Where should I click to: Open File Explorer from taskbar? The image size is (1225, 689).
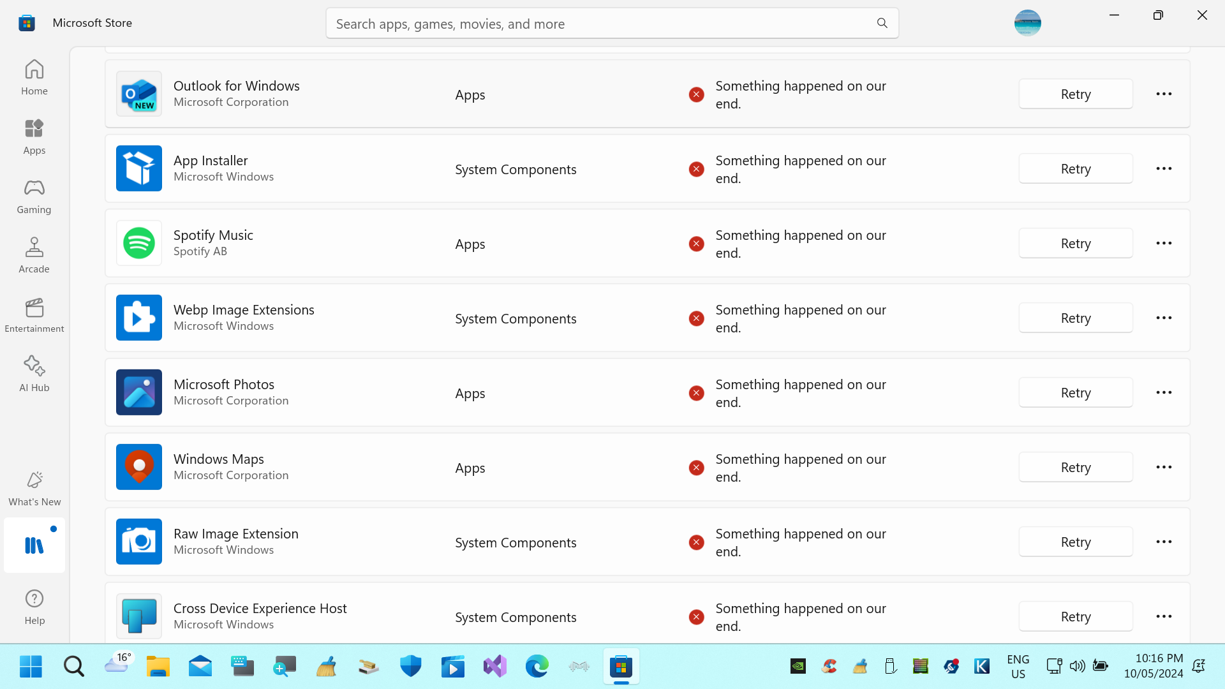pyautogui.click(x=158, y=666)
